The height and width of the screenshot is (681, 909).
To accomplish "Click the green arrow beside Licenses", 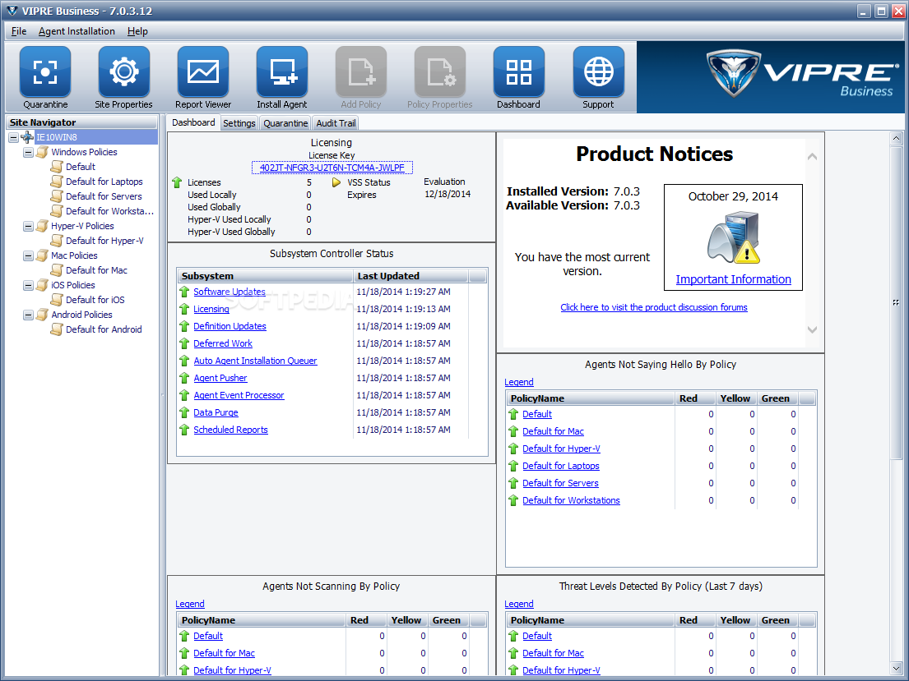I will point(177,182).
